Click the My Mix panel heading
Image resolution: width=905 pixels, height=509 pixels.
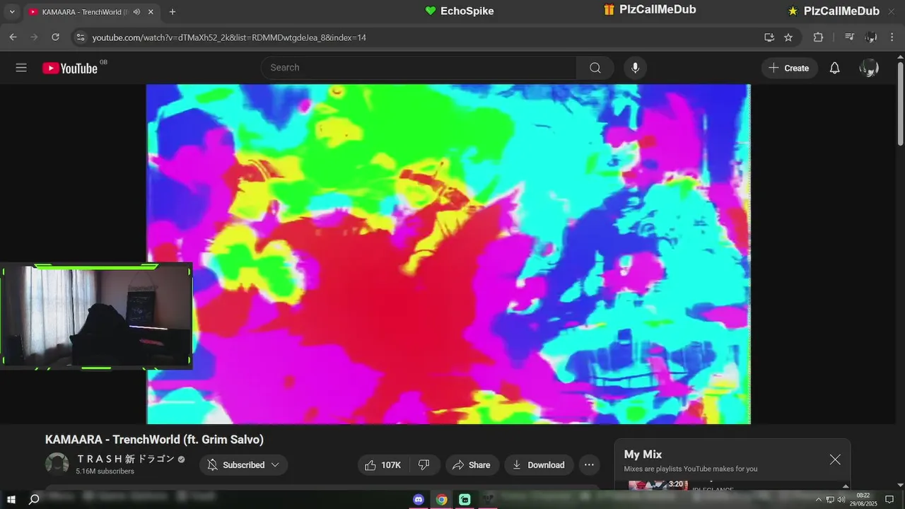[643, 455]
